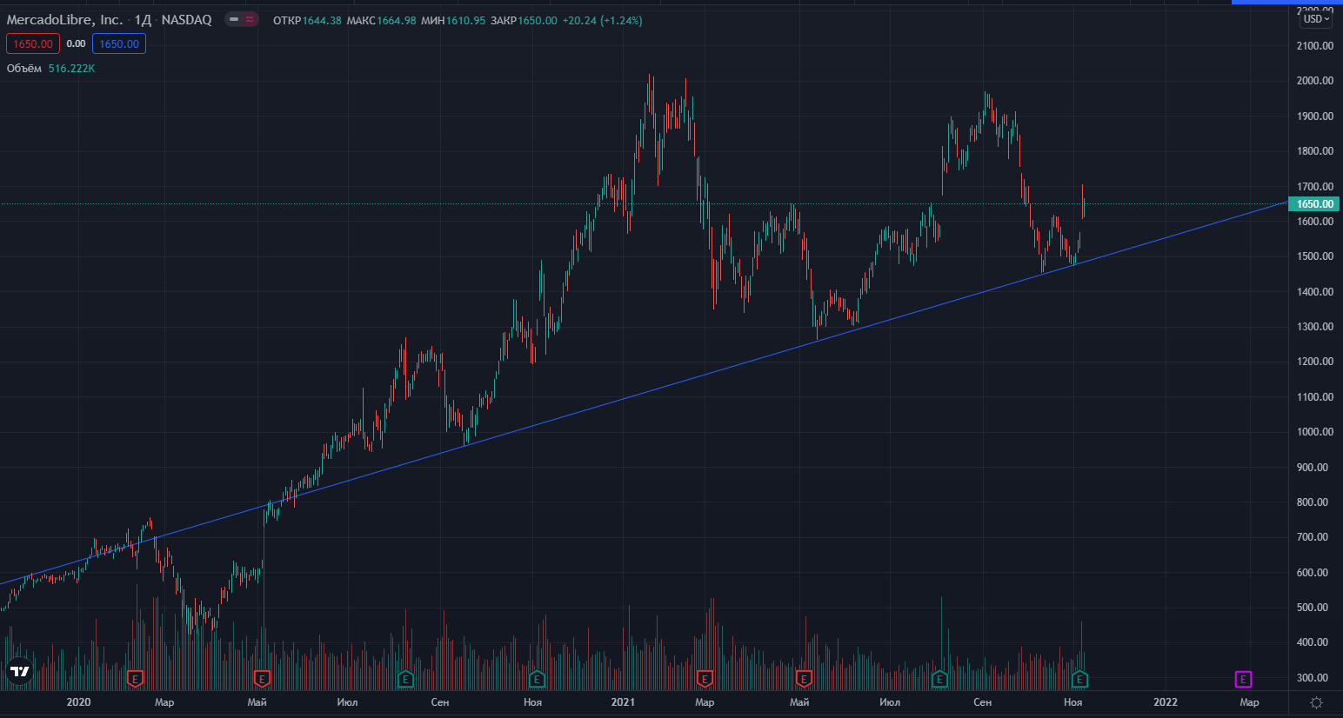Click the Ноя label of year 2020

pos(532,702)
